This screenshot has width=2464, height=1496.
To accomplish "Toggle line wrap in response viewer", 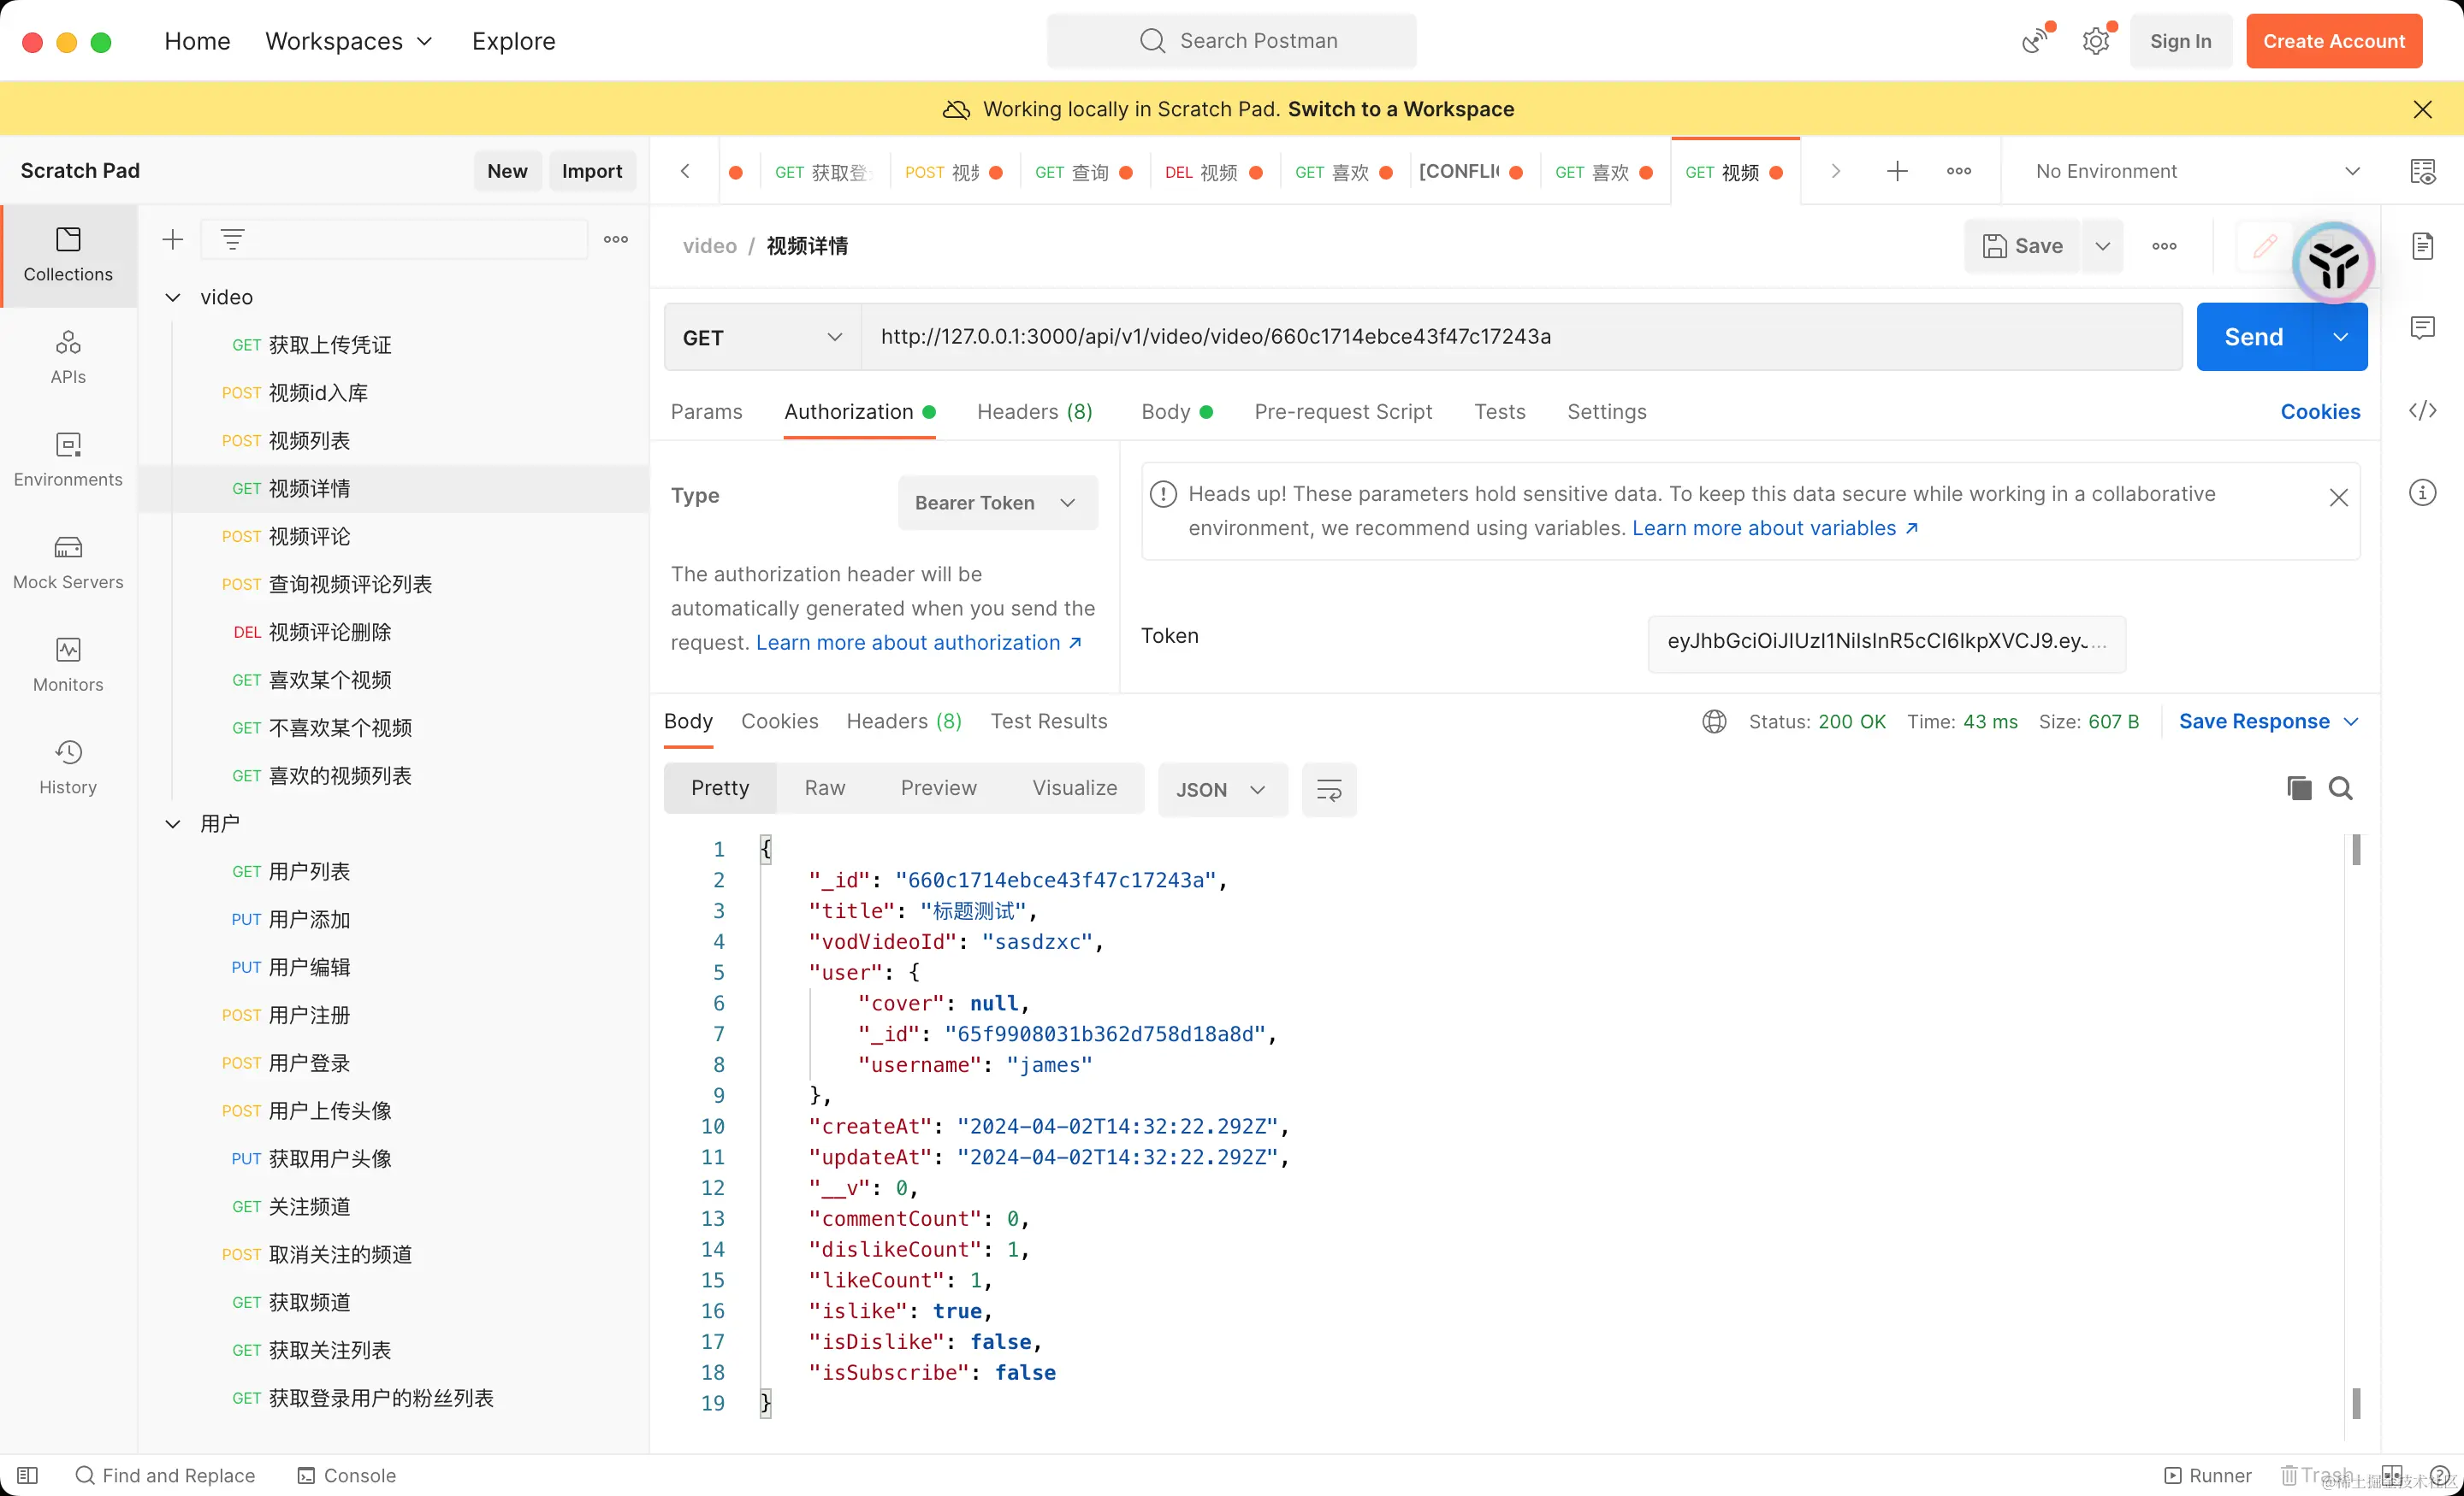I will pos(1329,790).
